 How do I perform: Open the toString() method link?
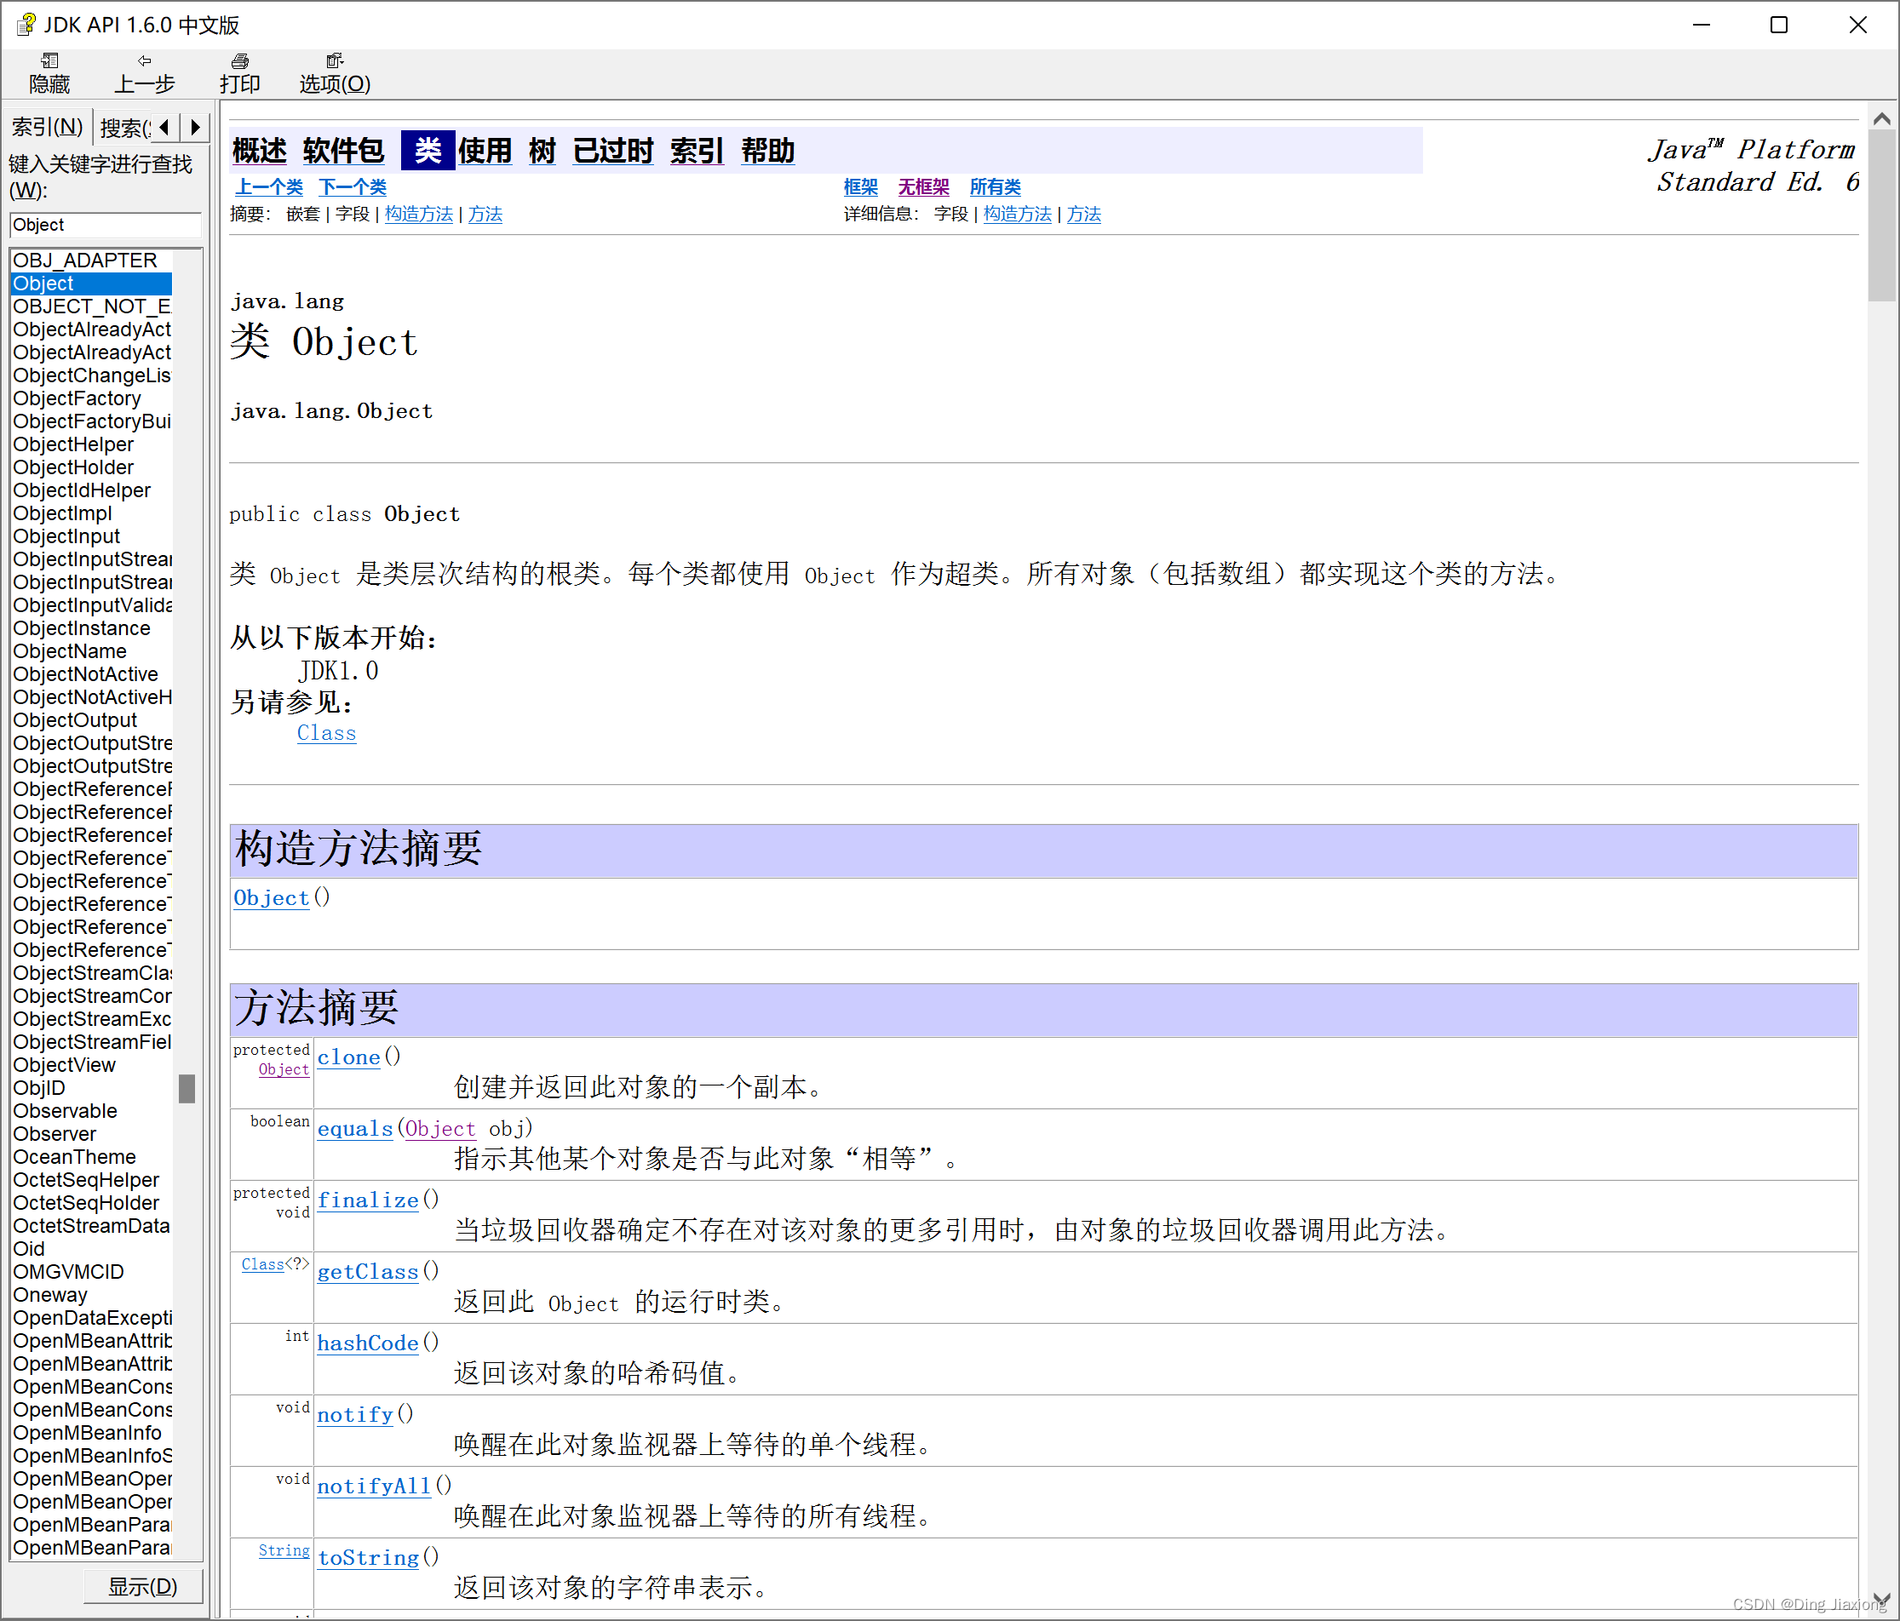(x=368, y=1558)
